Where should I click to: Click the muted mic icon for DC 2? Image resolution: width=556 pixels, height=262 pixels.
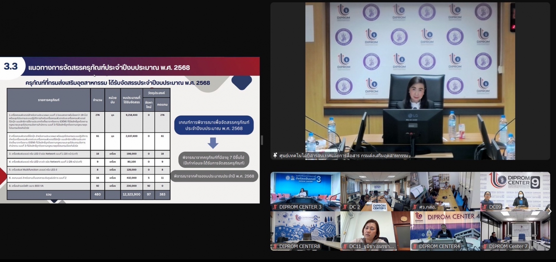pyautogui.click(x=345, y=207)
